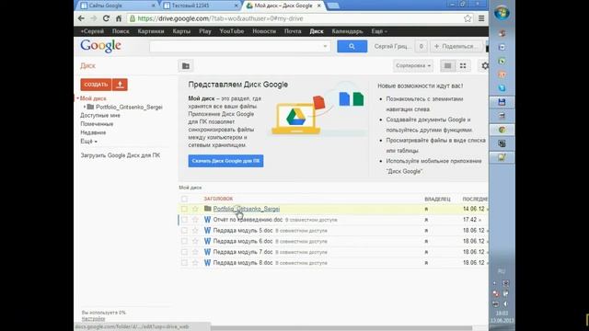Screen dimensions: 589x331
Task: Click the Chrome taskbar icon
Action: 502,130
